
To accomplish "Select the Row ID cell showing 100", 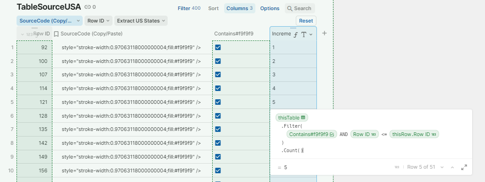I will [x=34, y=61].
